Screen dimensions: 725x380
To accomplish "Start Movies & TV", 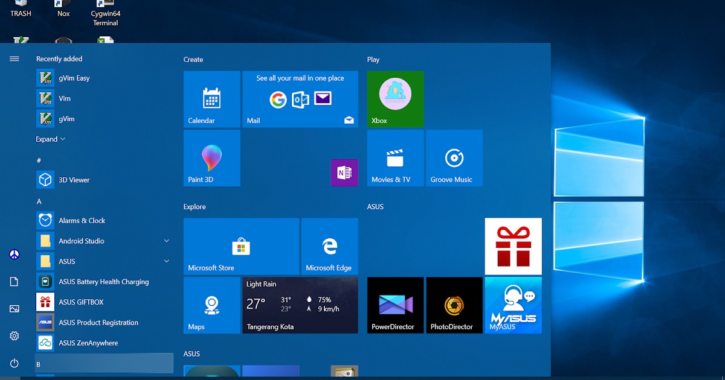I will point(395,158).
